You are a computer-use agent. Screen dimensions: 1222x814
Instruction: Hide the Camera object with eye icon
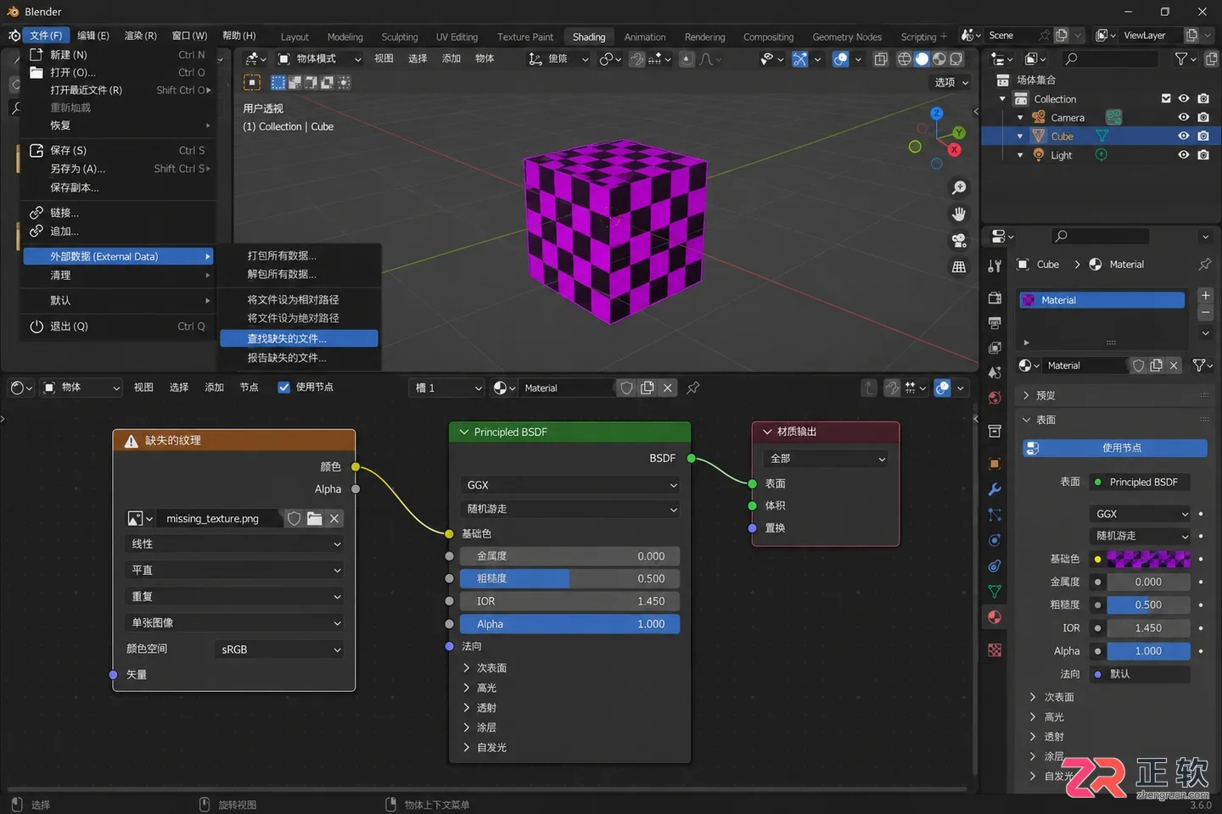pyautogui.click(x=1183, y=118)
